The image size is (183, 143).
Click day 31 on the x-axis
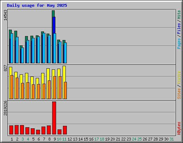click(x=172, y=139)
